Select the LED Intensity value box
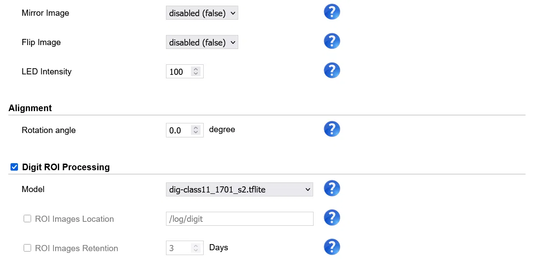The width and height of the screenshot is (533, 273). pos(177,71)
